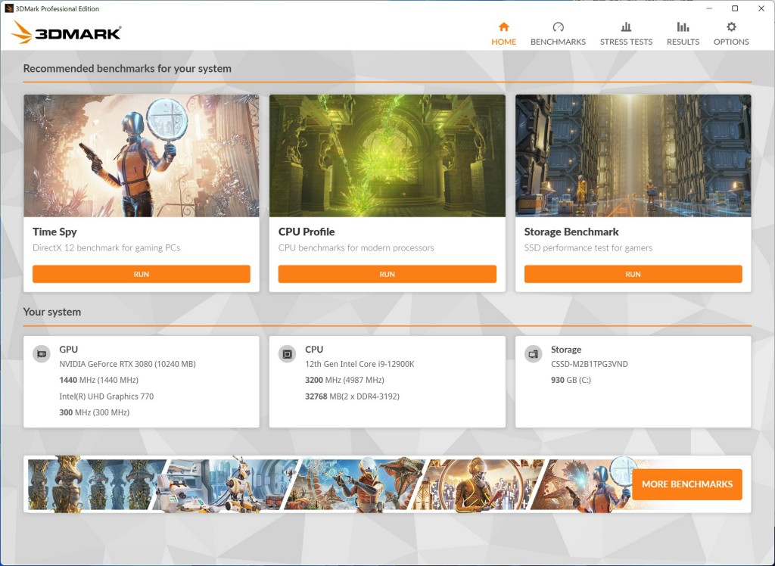Run the Storage Benchmark test
This screenshot has width=775, height=566.
pyautogui.click(x=633, y=275)
